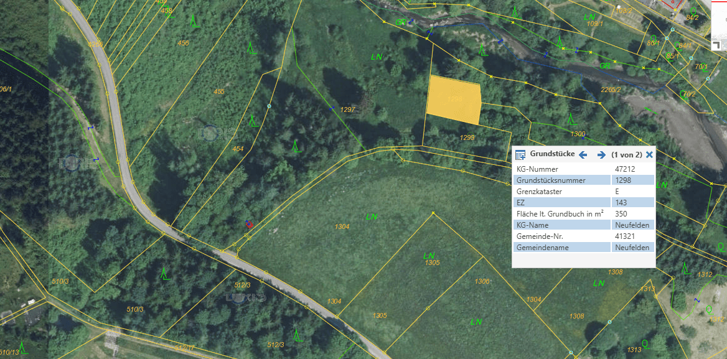Click the red marker symbol near parcel 1304
This screenshot has height=359, width=727.
tap(248, 226)
